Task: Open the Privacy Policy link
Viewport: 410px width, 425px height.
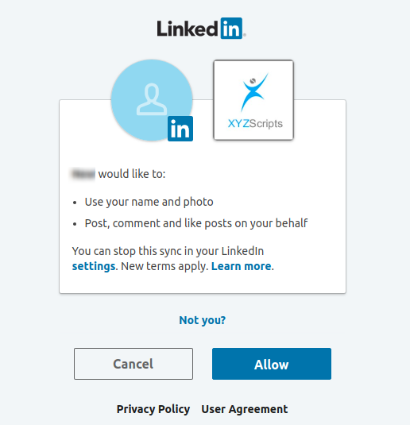Action: pyautogui.click(x=153, y=409)
